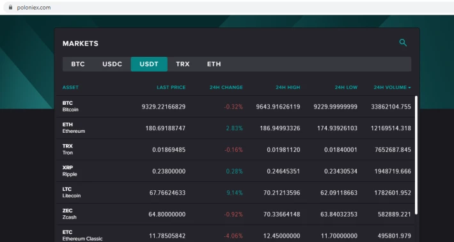
Task: Click Ethereum Classic 24h high 12.45000000
Action: tap(282, 236)
